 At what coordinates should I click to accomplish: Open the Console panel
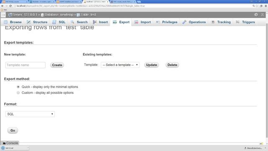10,143
